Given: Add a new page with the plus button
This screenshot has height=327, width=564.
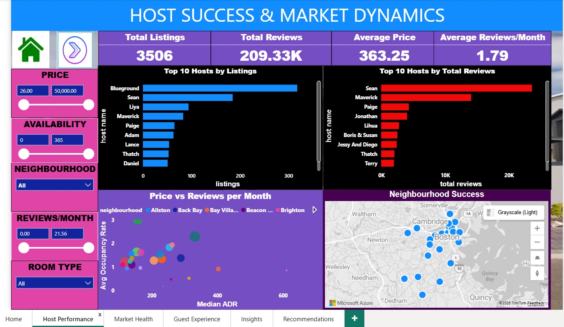Looking at the screenshot, I should click(x=355, y=318).
